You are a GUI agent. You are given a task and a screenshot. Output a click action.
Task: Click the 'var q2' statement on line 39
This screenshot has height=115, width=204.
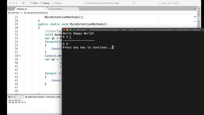[x=53, y=59]
